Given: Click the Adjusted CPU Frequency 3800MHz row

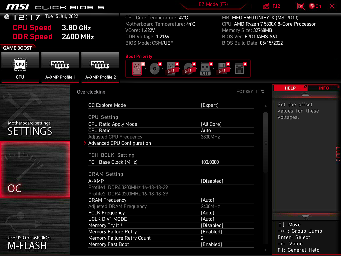Looking at the screenshot, I should point(171,137).
